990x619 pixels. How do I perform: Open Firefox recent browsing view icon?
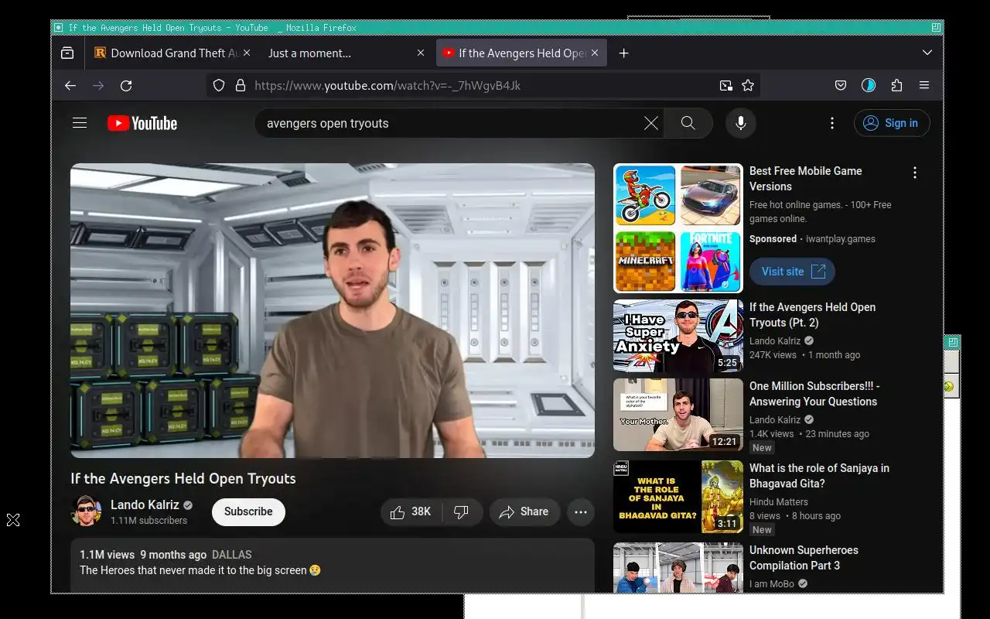tap(67, 53)
